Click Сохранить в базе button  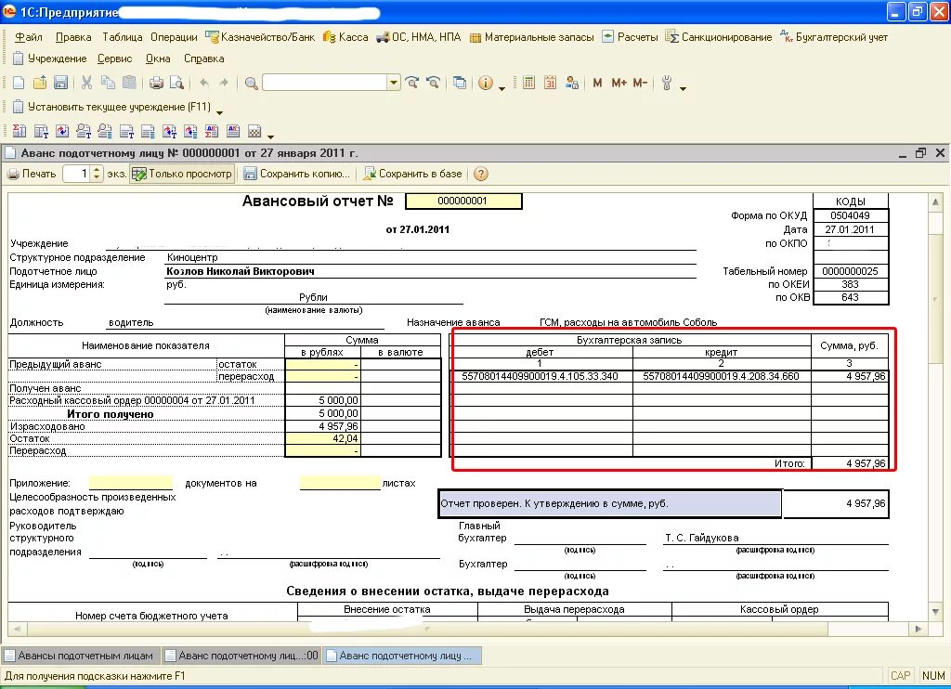[412, 174]
